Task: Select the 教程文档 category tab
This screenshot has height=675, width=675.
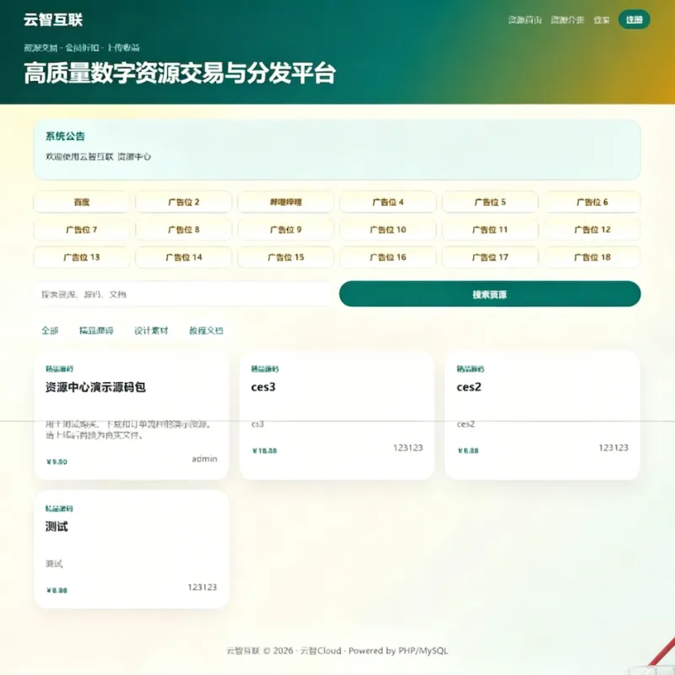Action: (206, 331)
